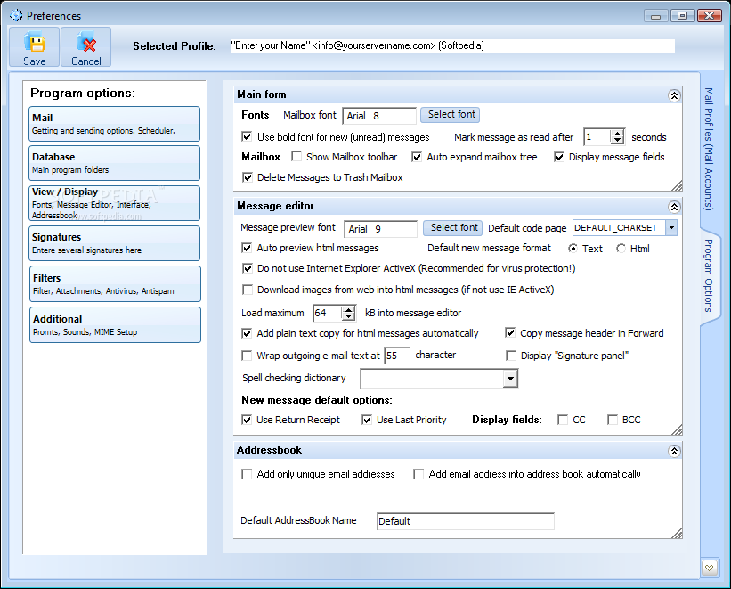Click the Load maximum kB input
This screenshot has width=731, height=589.
[x=328, y=313]
